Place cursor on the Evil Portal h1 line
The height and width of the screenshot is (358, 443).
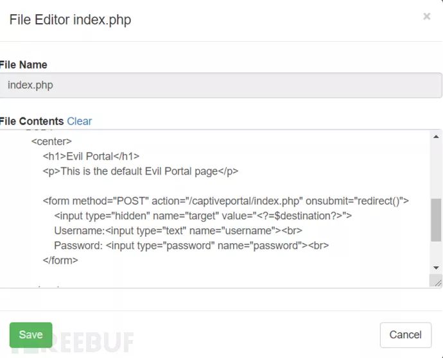pyautogui.click(x=91, y=156)
